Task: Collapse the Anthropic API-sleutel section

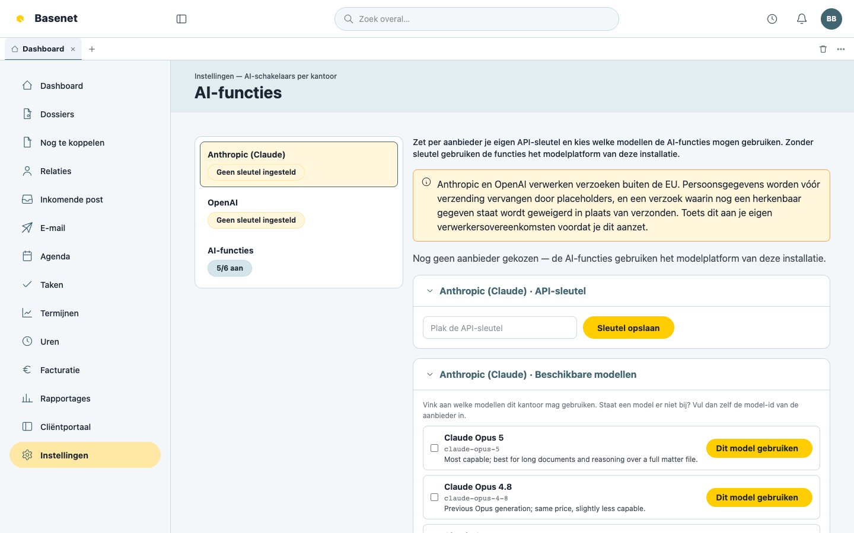Action: [x=430, y=291]
